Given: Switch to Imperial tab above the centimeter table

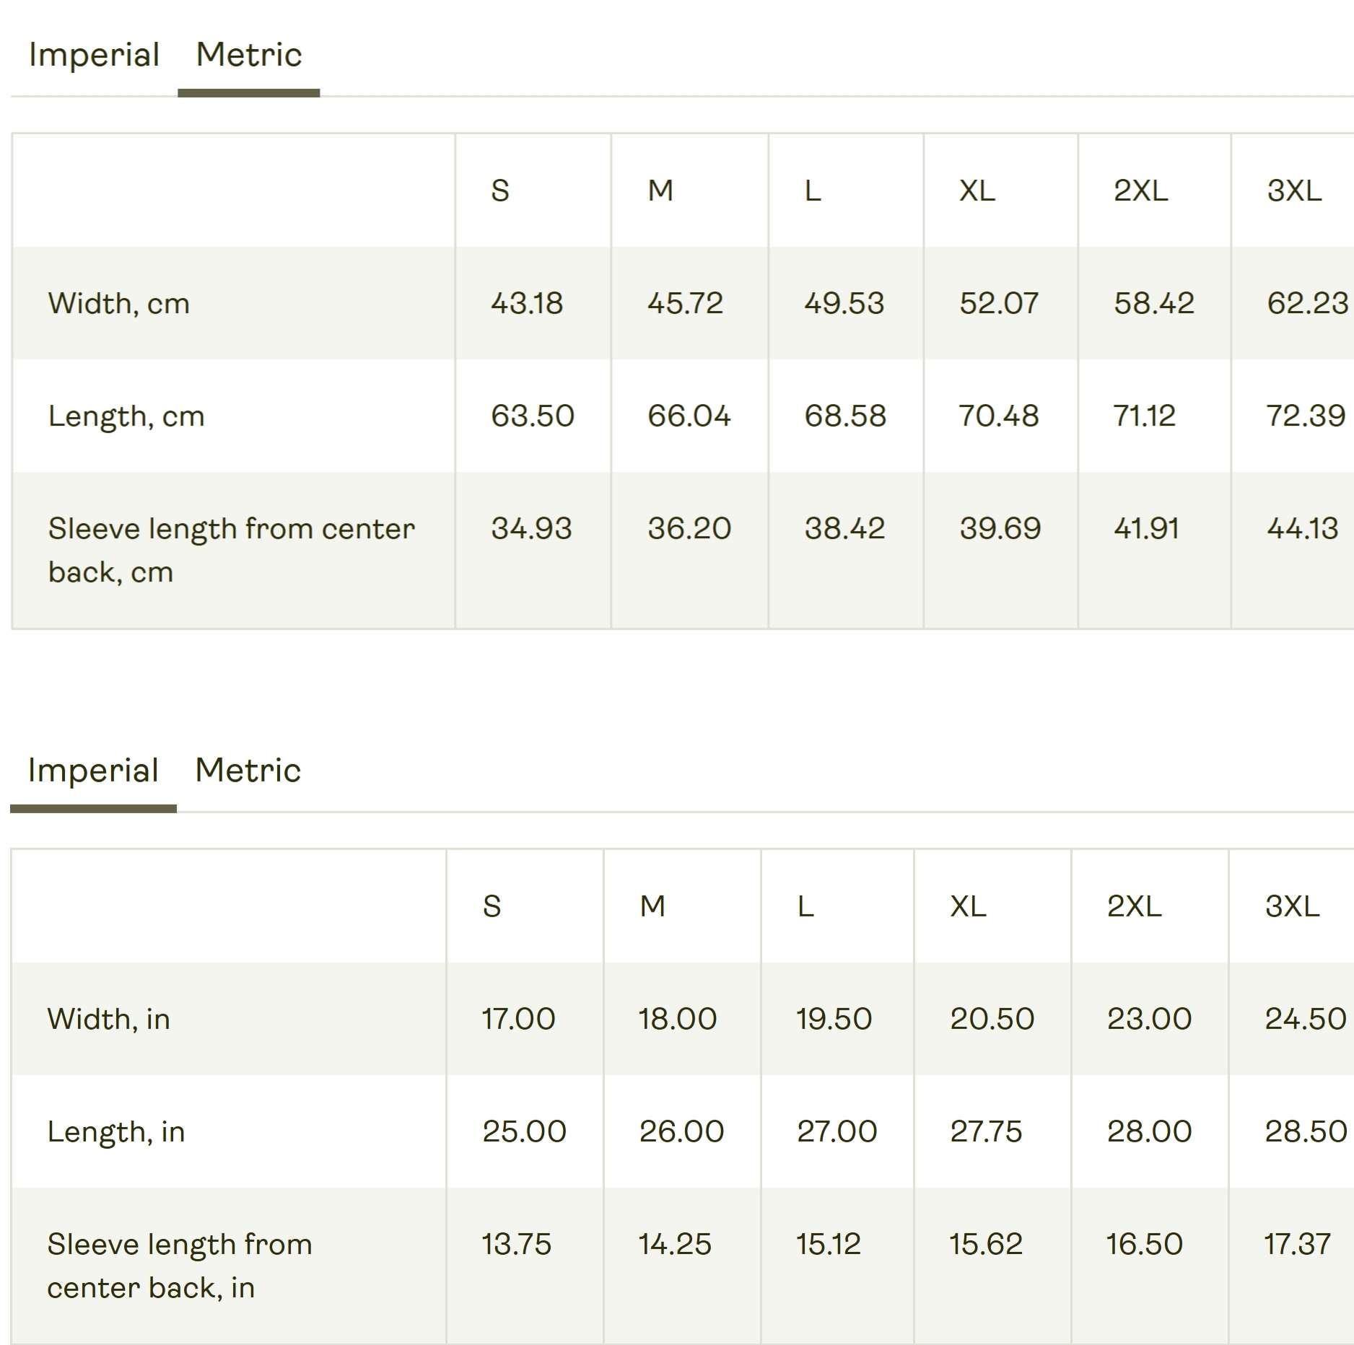Looking at the screenshot, I should click(94, 56).
